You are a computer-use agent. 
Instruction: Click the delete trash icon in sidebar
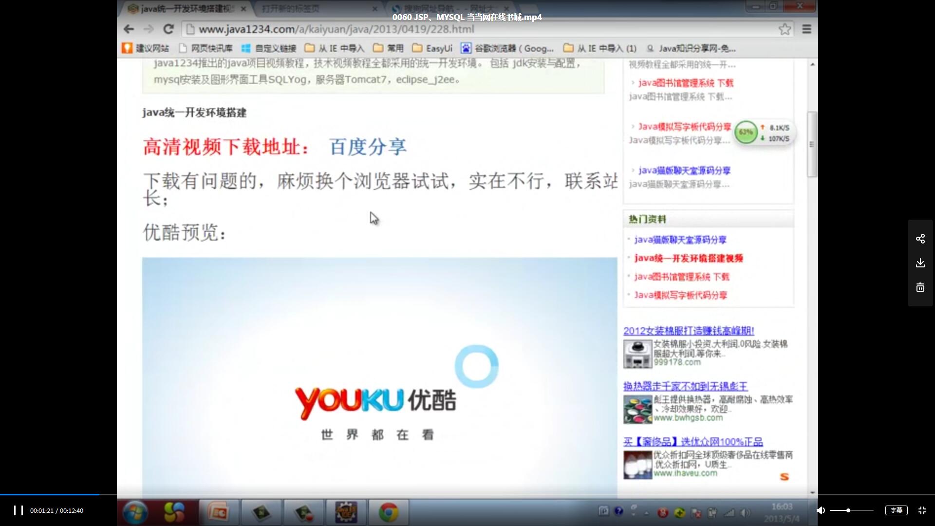click(920, 287)
